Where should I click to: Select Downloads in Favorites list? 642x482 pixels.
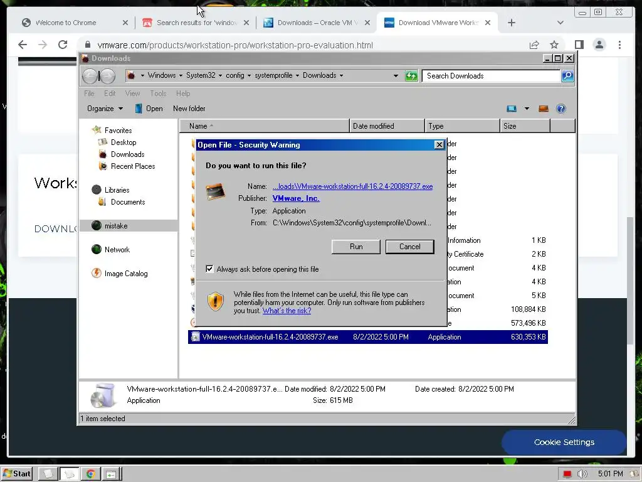point(127,154)
